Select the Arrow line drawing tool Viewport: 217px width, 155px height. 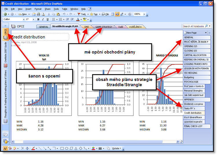(45, 149)
